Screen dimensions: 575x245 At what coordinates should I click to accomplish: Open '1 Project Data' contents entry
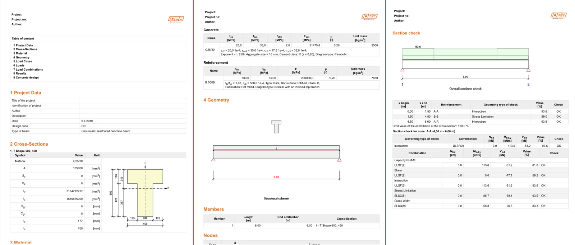point(23,45)
